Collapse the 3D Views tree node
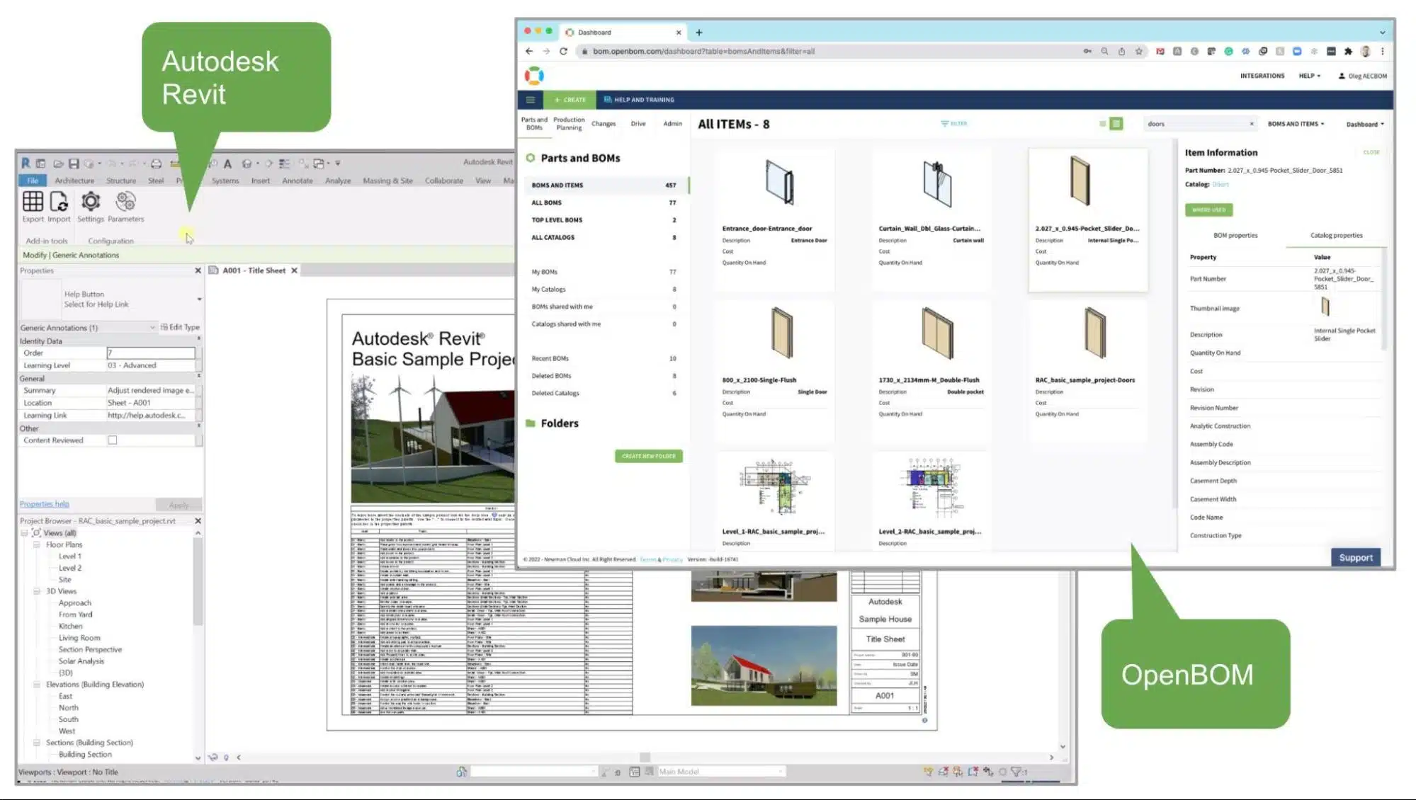The height and width of the screenshot is (800, 1416). (x=37, y=591)
